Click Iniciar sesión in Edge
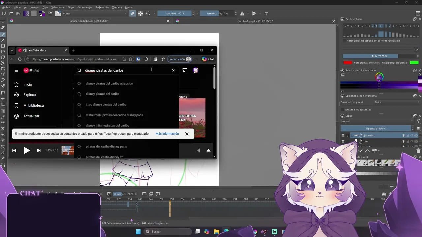 point(180,59)
